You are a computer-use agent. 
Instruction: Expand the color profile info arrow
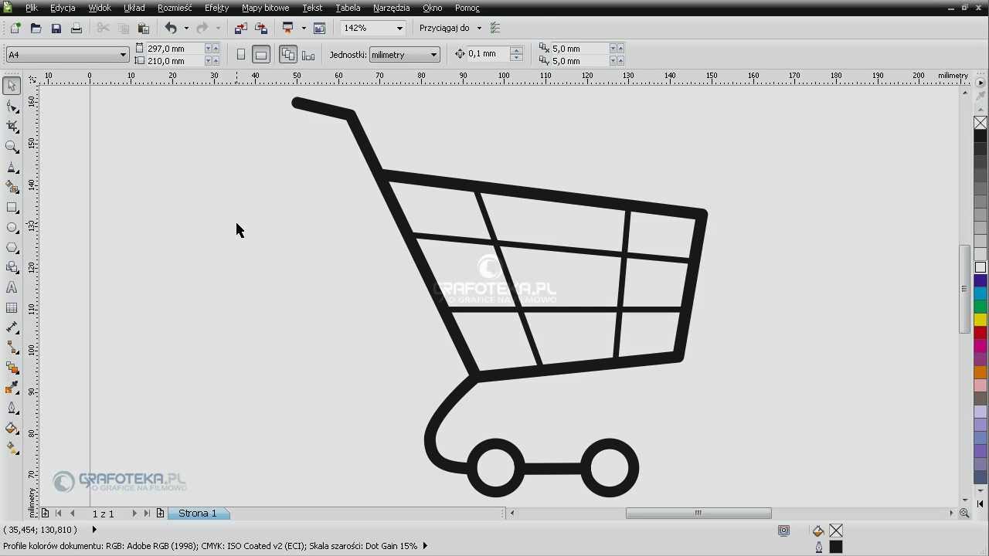click(425, 546)
